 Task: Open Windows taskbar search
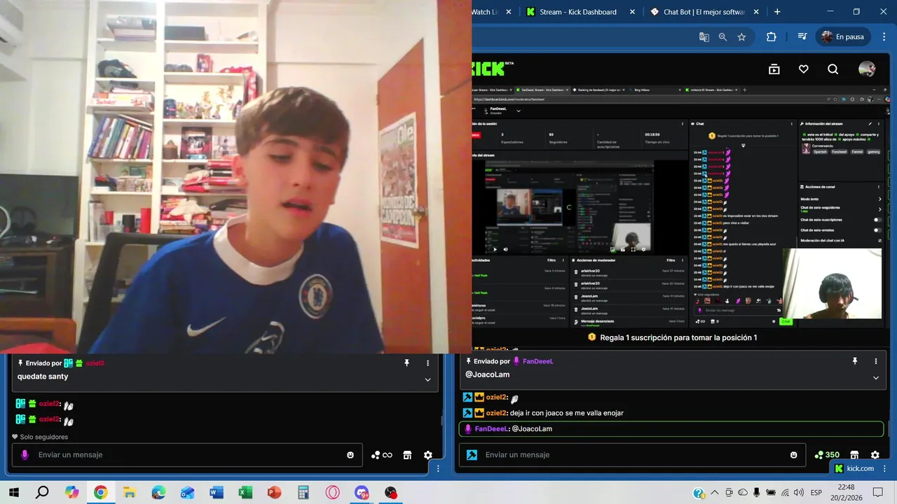point(42,493)
